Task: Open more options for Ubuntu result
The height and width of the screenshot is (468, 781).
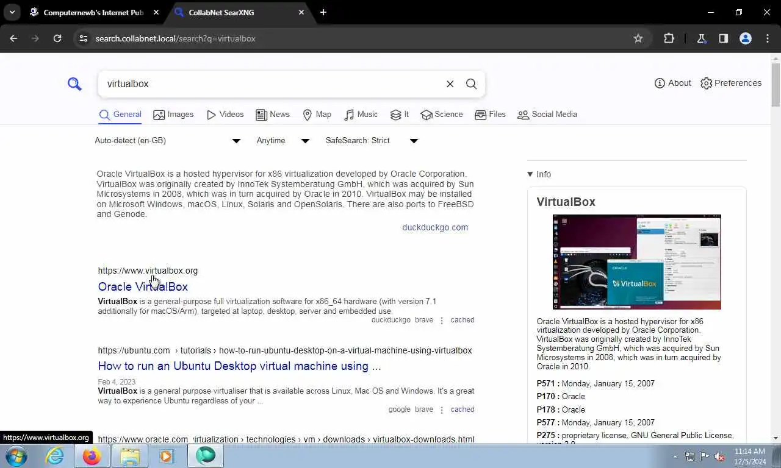Action: coord(442,410)
